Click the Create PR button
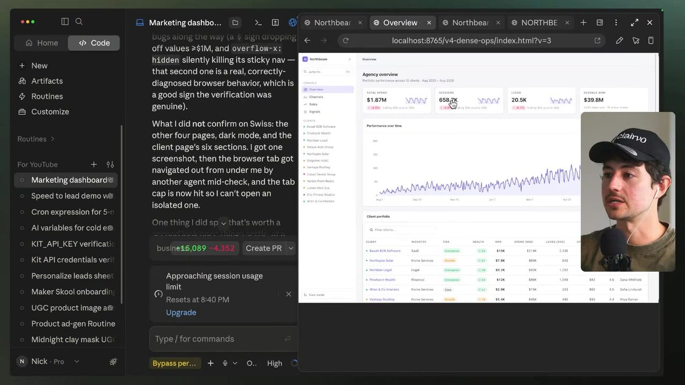The height and width of the screenshot is (385, 685). tap(263, 248)
